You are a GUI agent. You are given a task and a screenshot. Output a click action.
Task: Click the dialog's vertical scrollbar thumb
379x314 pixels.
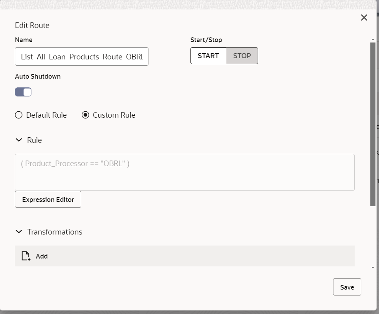(373, 124)
